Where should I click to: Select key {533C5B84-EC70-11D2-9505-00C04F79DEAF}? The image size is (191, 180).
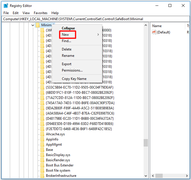[79, 87]
